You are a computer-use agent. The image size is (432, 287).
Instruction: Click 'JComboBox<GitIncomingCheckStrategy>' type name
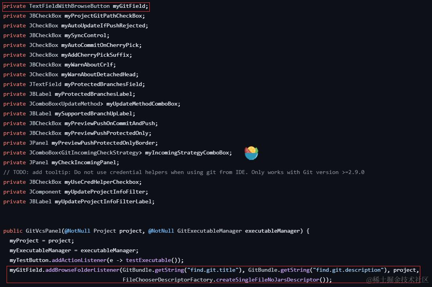pos(85,153)
